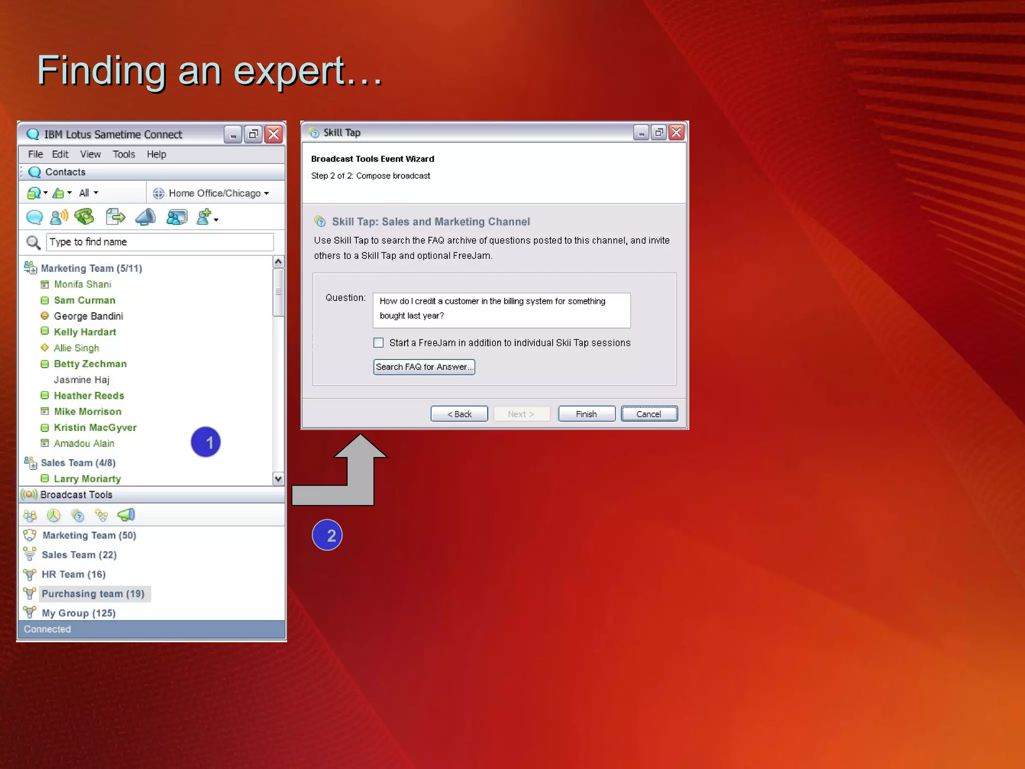Click the Cancel button in Skill Tap wizard
The height and width of the screenshot is (769, 1025).
tap(649, 414)
